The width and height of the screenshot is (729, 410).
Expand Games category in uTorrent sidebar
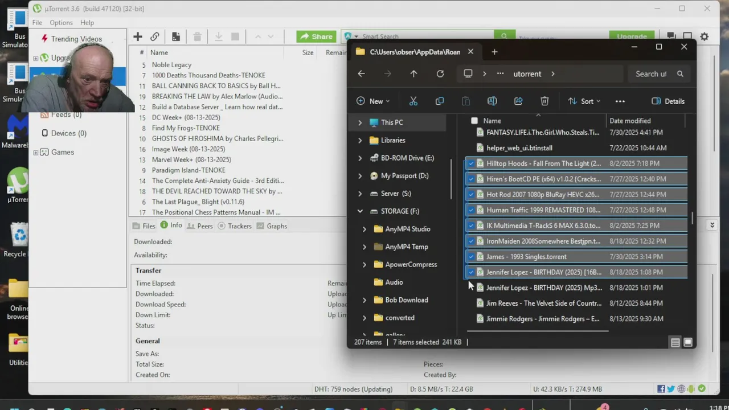tap(36, 153)
